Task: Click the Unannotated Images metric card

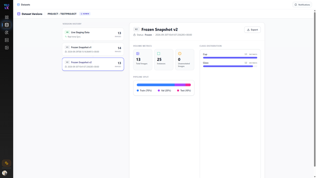Action: pos(185,59)
